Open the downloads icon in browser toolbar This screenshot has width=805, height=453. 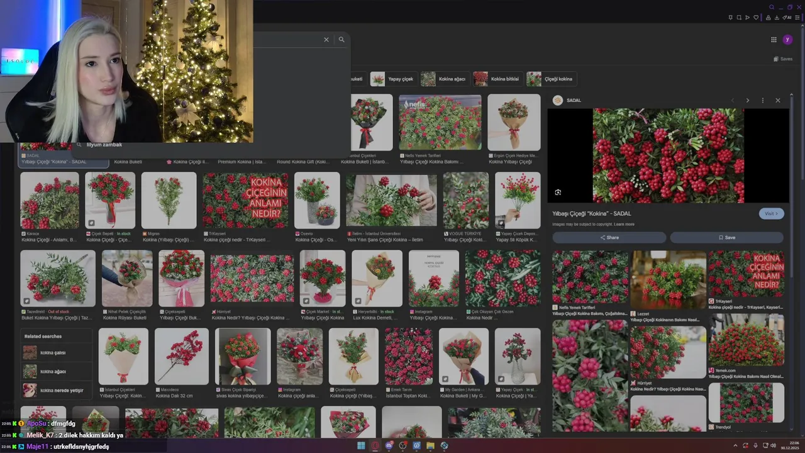point(777,18)
